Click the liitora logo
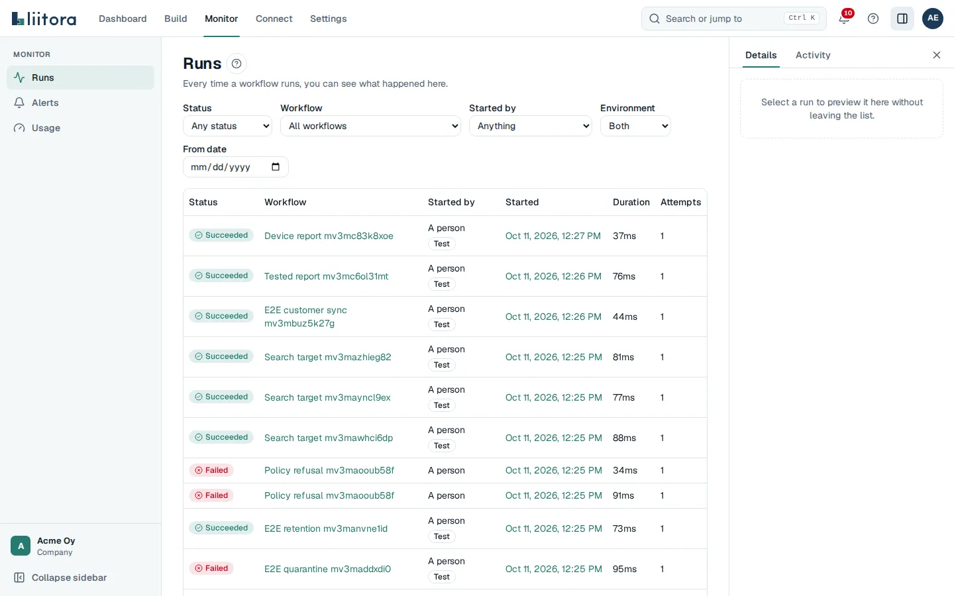The height and width of the screenshot is (596, 954). 44,19
